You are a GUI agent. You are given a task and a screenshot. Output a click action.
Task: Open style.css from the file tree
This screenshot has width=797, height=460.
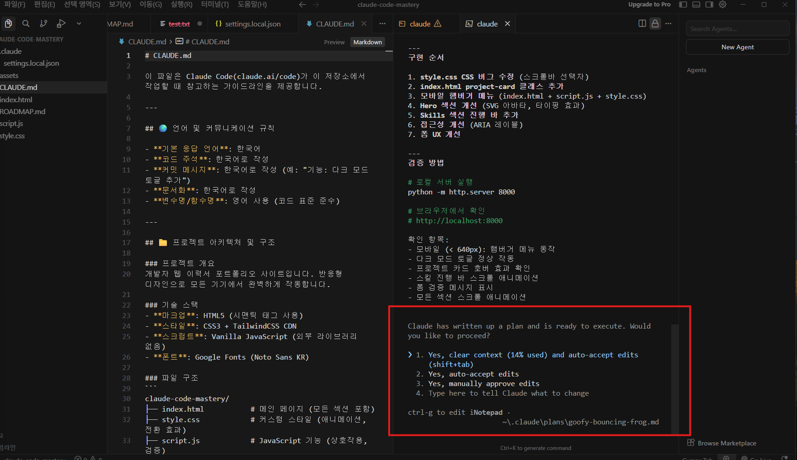click(x=13, y=136)
